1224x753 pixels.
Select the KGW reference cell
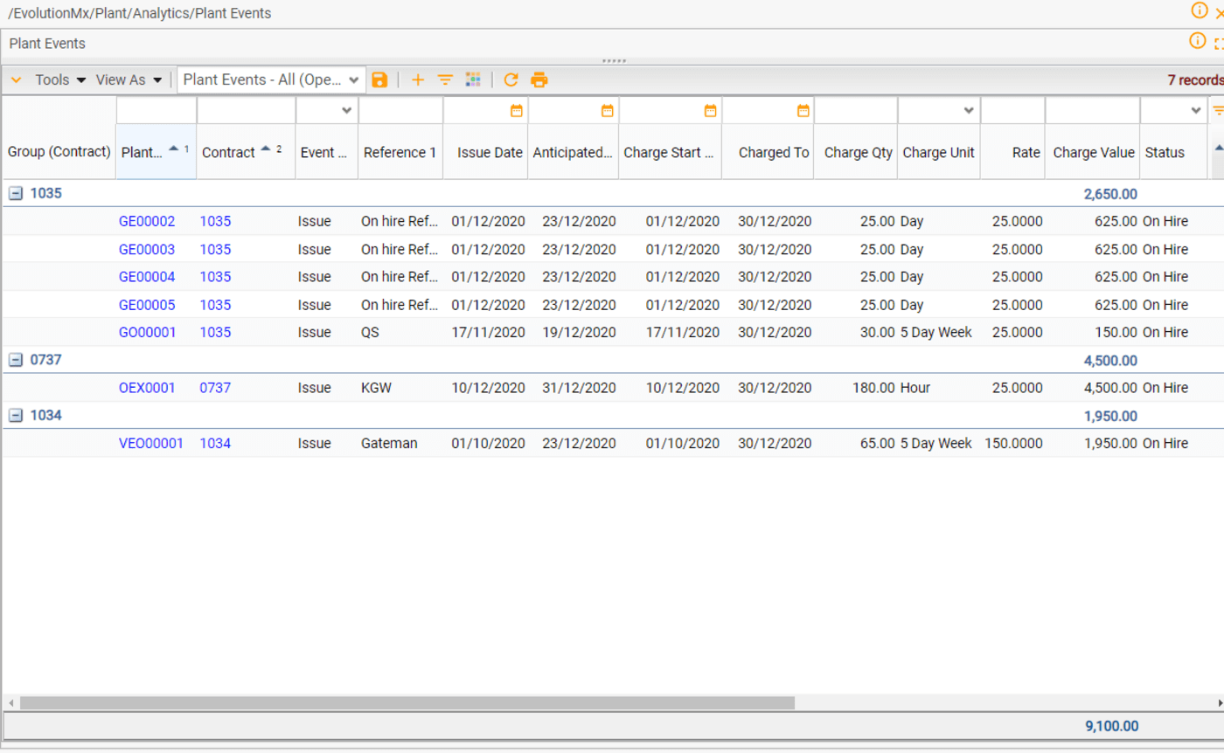tap(400, 388)
